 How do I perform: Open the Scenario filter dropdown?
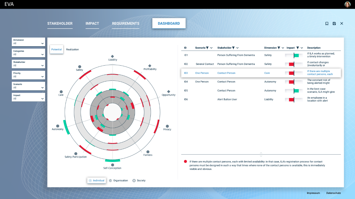tap(28, 86)
